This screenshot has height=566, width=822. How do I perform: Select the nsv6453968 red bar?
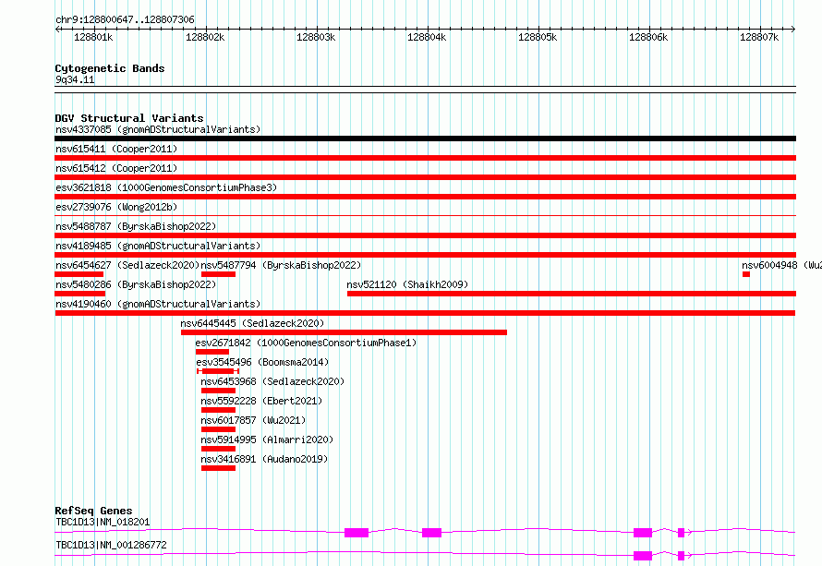[219, 391]
